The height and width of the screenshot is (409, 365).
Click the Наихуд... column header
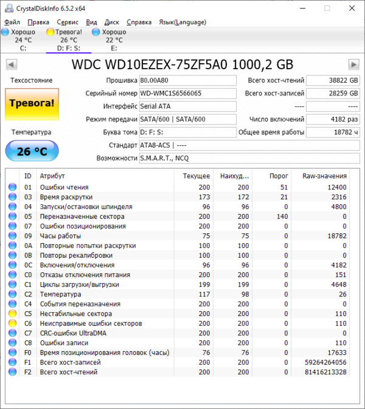(x=232, y=176)
